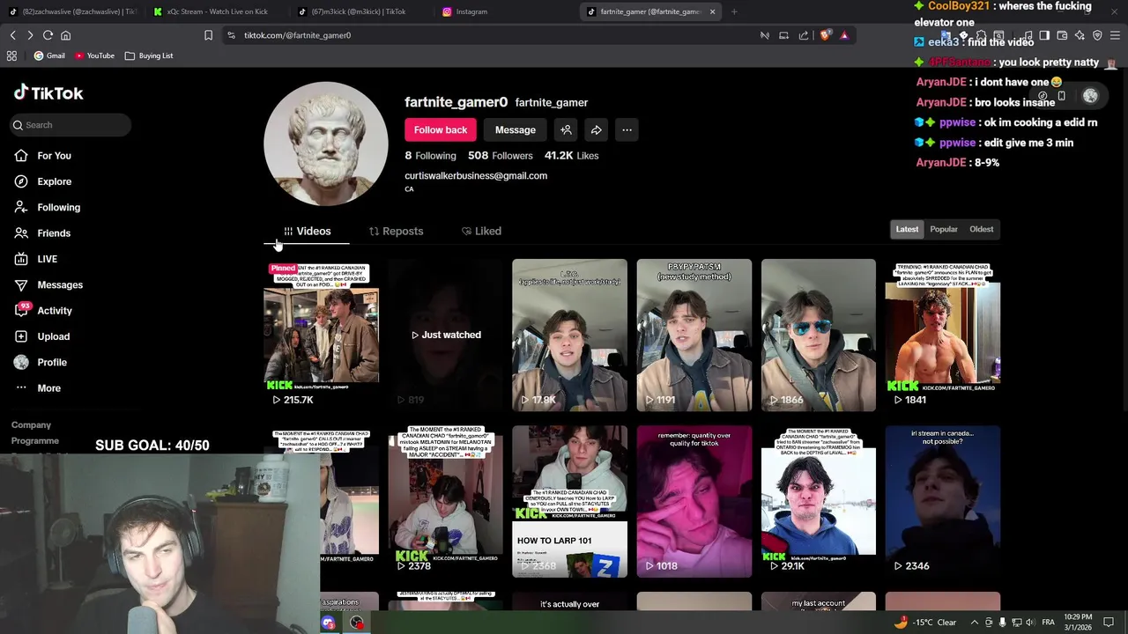Open the apps grid in bookmarks bar

click(x=11, y=55)
